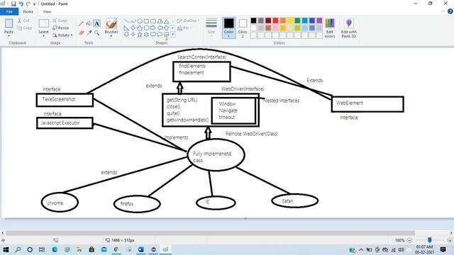The width and height of the screenshot is (454, 255).
Task: Click the Copy button
Action: tap(25, 28)
